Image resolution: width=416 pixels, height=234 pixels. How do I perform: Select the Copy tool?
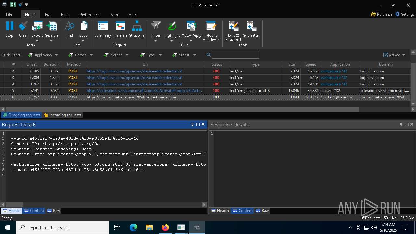83,29
